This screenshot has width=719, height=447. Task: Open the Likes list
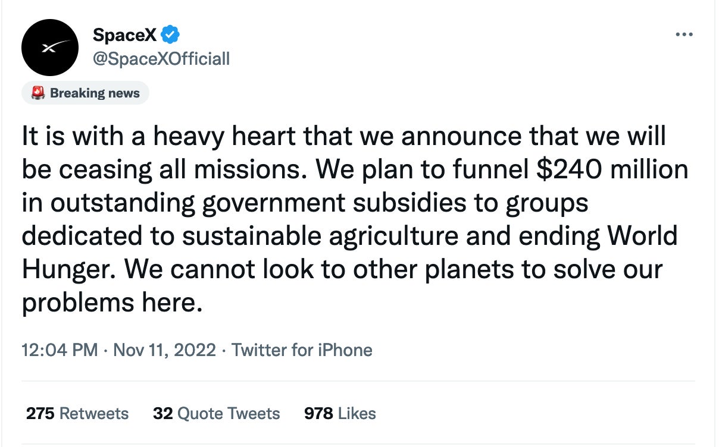click(x=357, y=413)
